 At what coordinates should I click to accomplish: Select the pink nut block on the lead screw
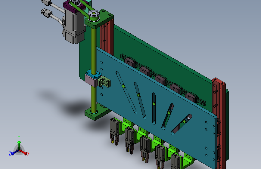pos(91,81)
